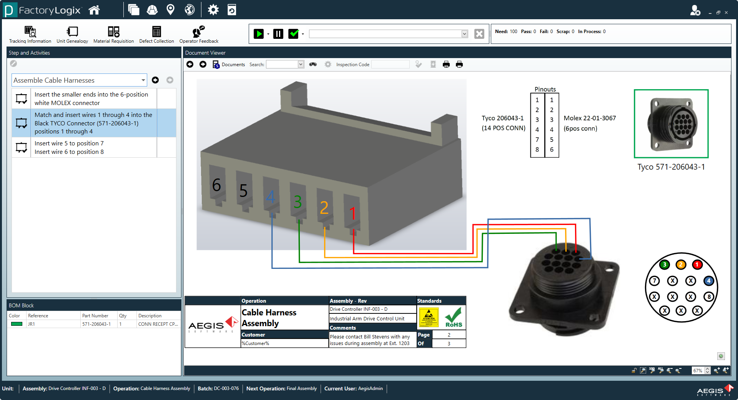
Task: Open the Documents list
Action: pyautogui.click(x=229, y=65)
